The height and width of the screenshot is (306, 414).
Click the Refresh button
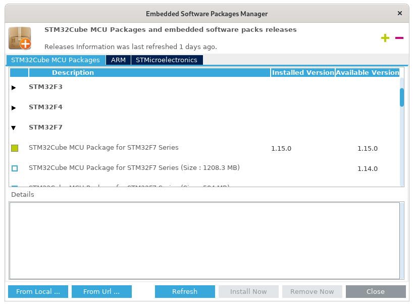point(185,291)
